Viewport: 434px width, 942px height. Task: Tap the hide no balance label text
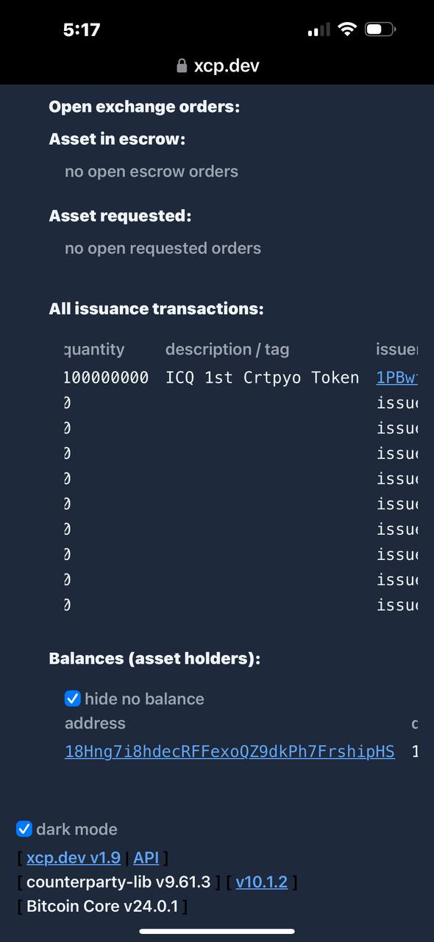coord(144,698)
